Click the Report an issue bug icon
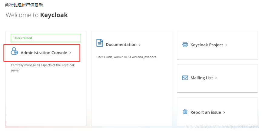The width and height of the screenshot is (262, 132). [185, 112]
